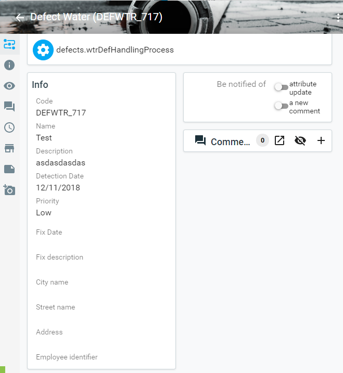Open the clock history sidebar icon
343x373 pixels.
coord(9,127)
